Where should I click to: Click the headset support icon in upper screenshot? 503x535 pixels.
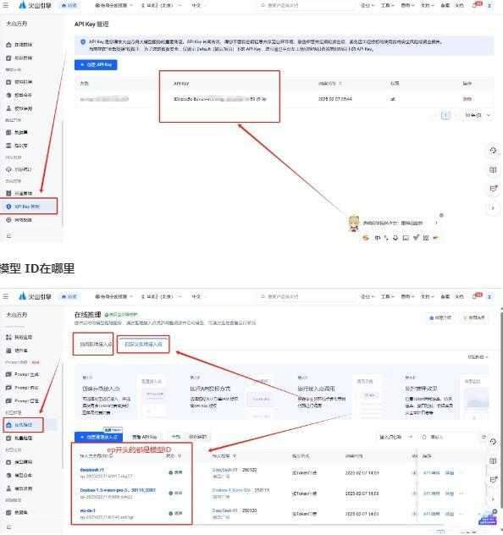pos(493,151)
